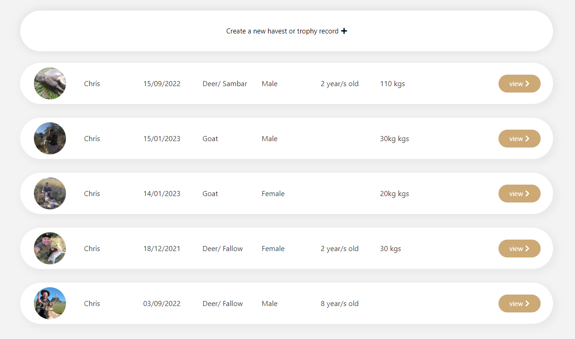The image size is (575, 339).
Task: Select the date 15/09/2022 on the Sambar record
Action: coord(162,83)
